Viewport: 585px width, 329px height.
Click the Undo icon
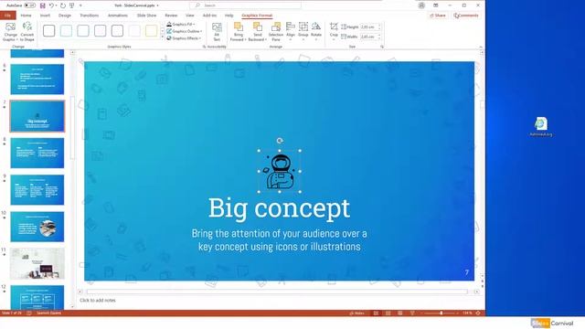tap(51, 5)
